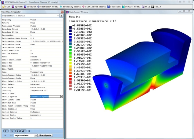Screen dimensions: 194x139
Task: Toggle the S mode button
Action: tap(12, 131)
